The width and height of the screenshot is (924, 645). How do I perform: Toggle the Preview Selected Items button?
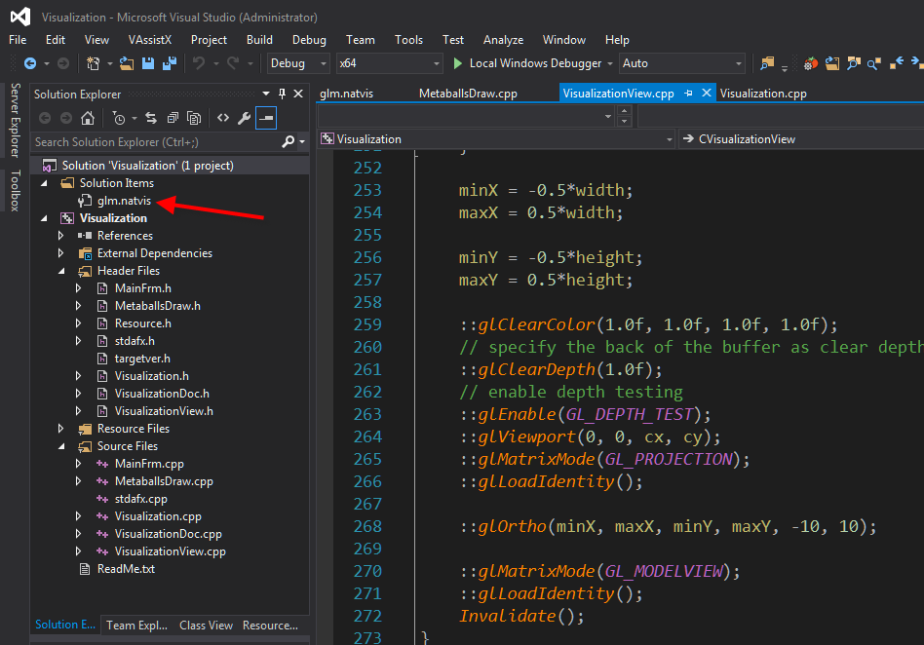coord(265,118)
